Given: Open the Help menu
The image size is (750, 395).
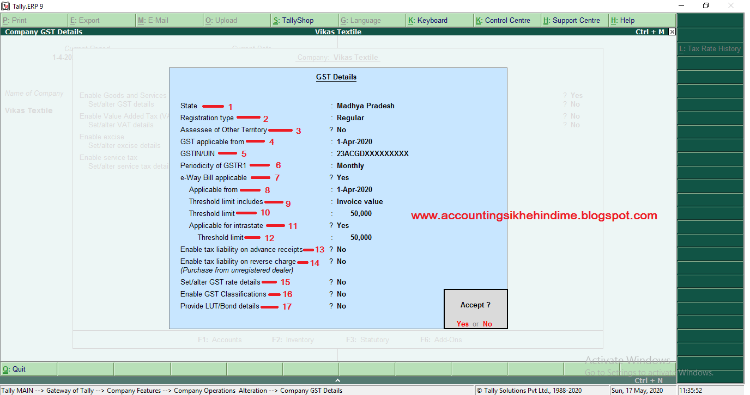Looking at the screenshot, I should pyautogui.click(x=642, y=20).
